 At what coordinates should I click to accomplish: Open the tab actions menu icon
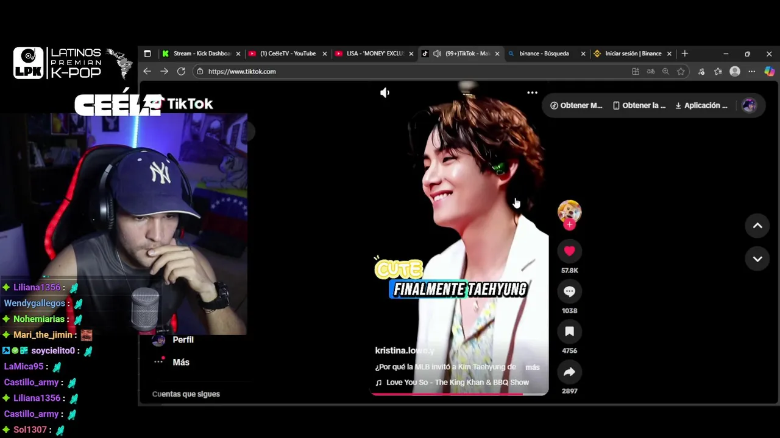tap(147, 54)
